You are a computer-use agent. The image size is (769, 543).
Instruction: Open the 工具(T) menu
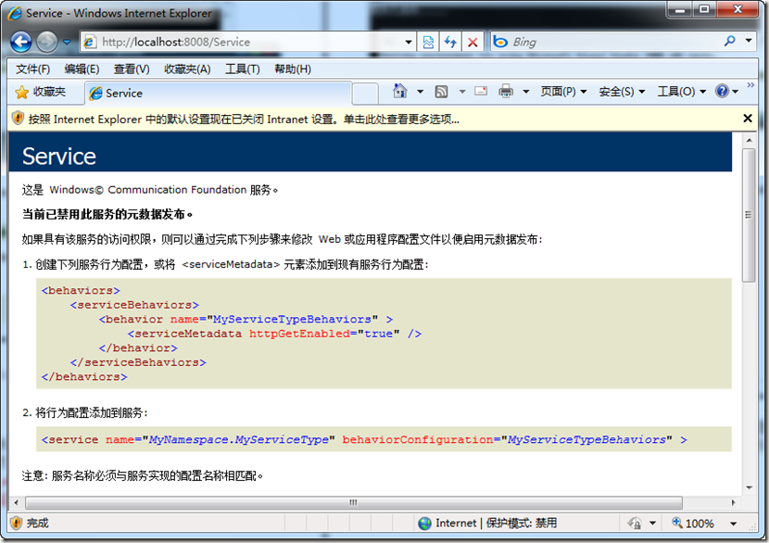(242, 69)
